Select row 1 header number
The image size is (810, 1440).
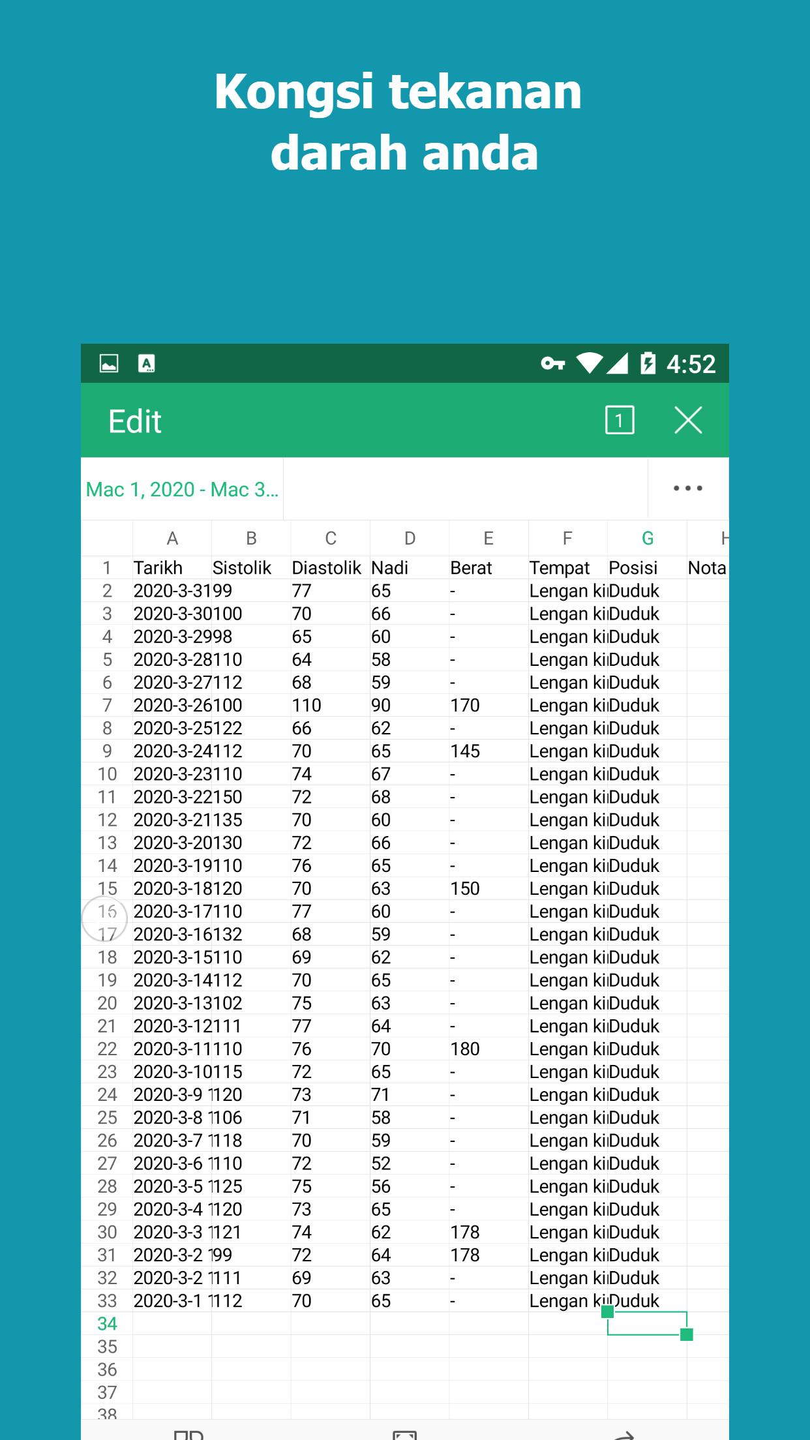tap(107, 567)
